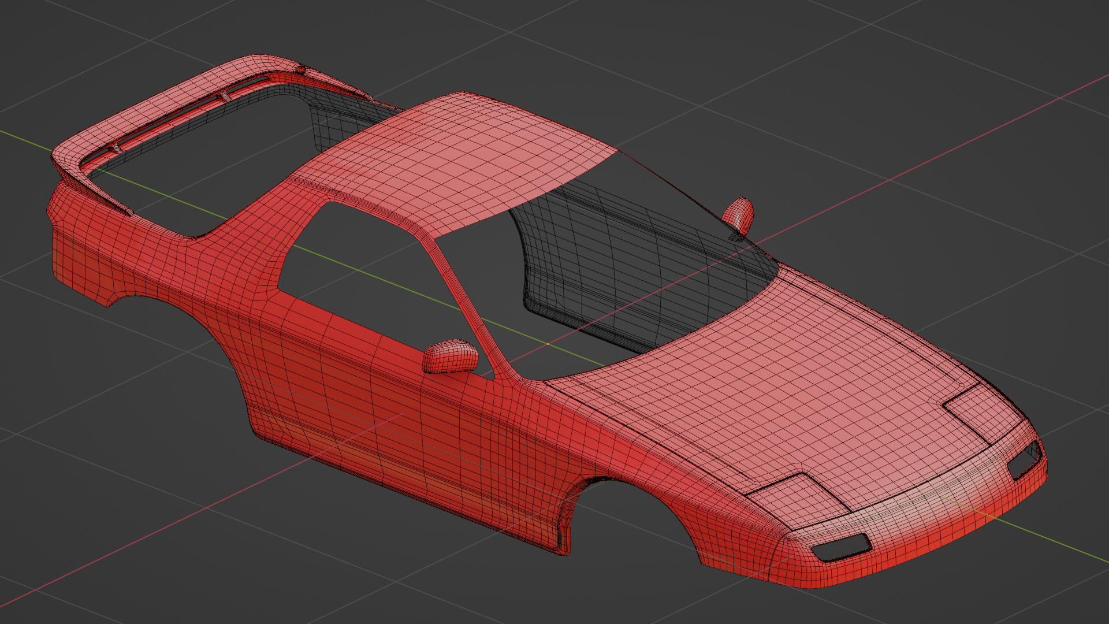Click the near-side front bumper light opening
1109x624 pixels.
842,547
